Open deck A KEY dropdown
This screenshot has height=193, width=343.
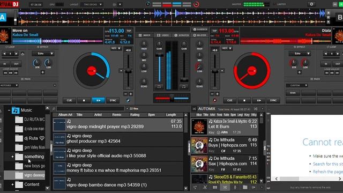point(116,48)
